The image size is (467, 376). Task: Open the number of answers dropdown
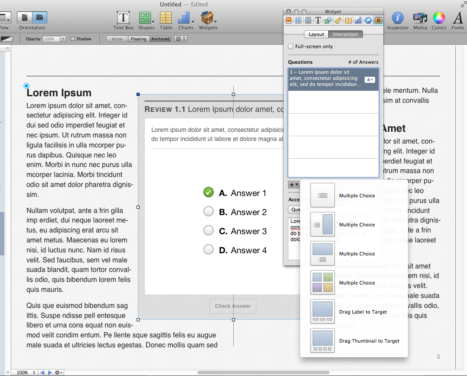tap(369, 80)
